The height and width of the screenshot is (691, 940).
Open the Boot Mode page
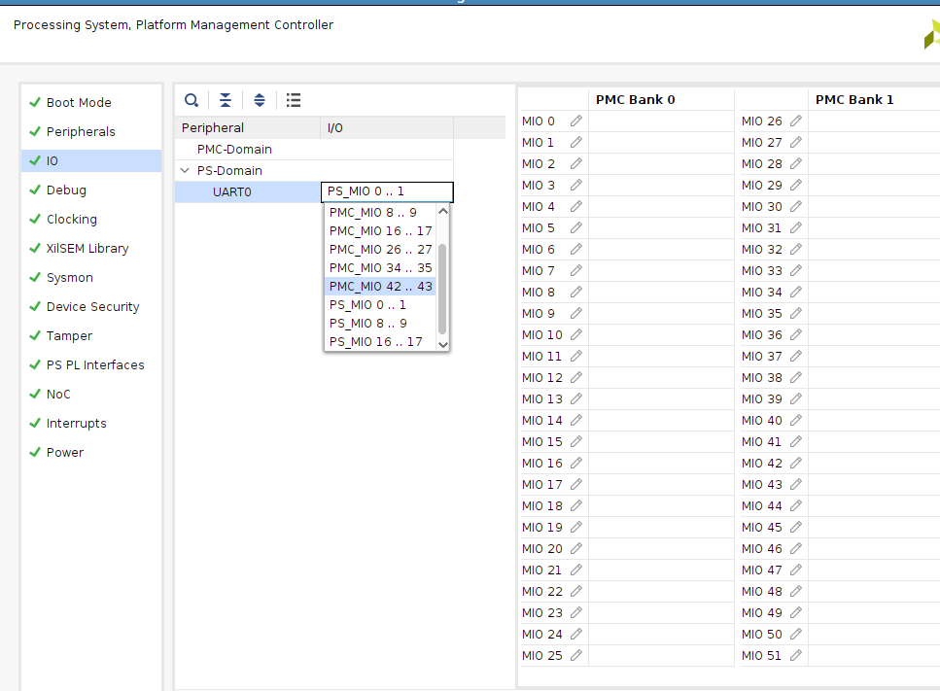[79, 102]
